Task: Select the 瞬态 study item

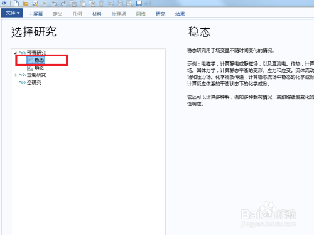Action: pos(36,68)
